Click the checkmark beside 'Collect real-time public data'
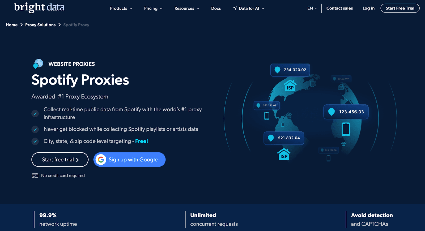This screenshot has width=425, height=231. [x=35, y=114]
